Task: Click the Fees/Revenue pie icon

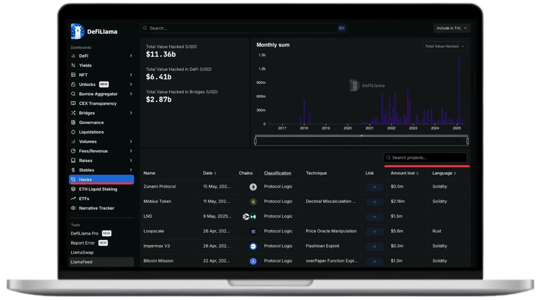Action: (73, 151)
